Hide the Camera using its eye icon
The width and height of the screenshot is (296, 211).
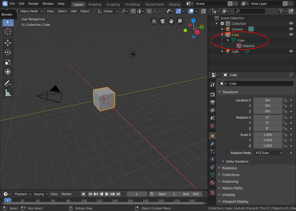pyautogui.click(x=291, y=29)
